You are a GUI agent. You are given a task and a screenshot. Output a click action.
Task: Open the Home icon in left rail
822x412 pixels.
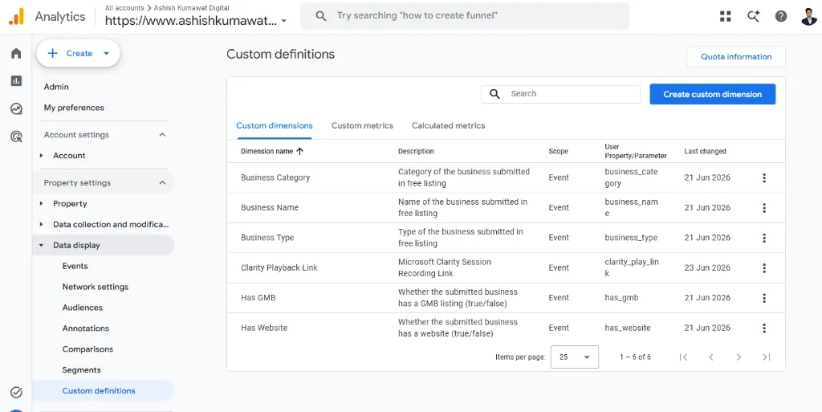click(x=16, y=54)
